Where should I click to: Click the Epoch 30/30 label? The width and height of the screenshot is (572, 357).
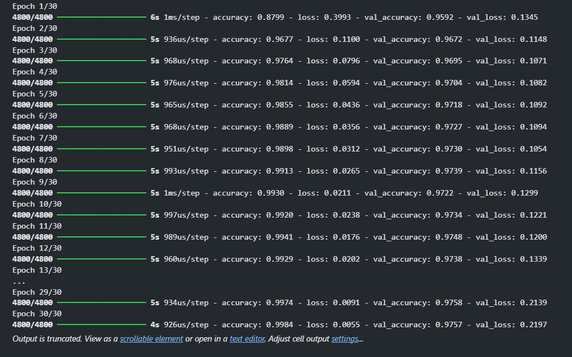point(37,313)
